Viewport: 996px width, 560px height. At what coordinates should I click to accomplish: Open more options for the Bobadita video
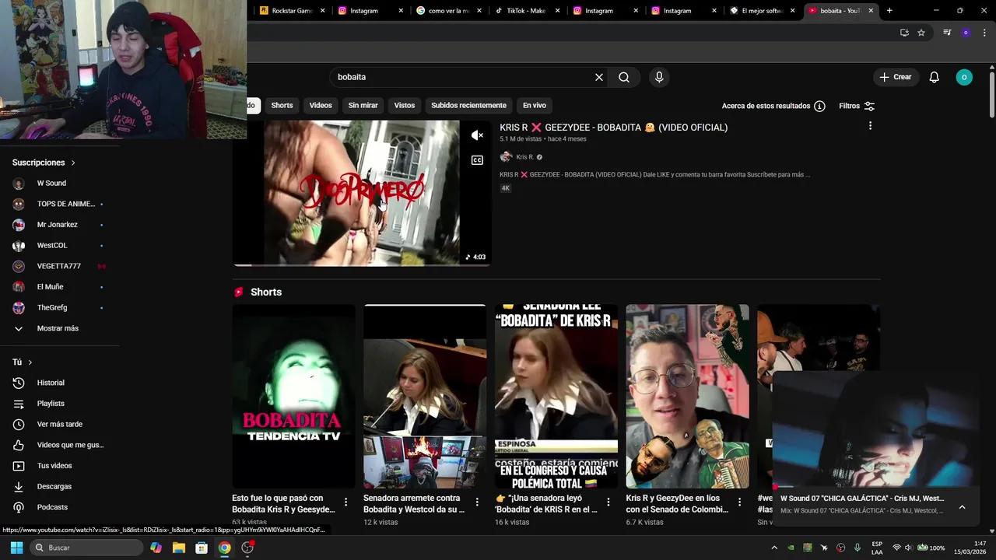pos(870,126)
